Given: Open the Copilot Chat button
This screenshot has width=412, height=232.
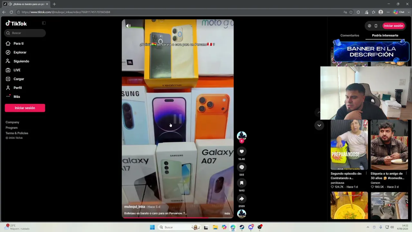Looking at the screenshot, I should [399, 12].
